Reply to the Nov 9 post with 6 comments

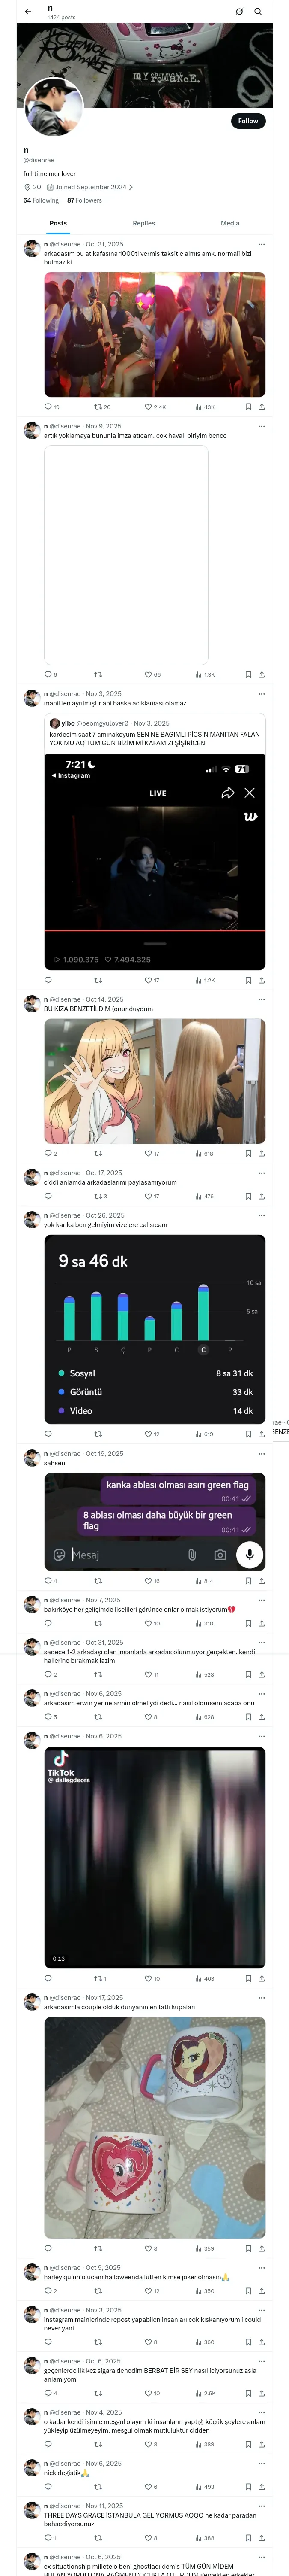point(51,674)
